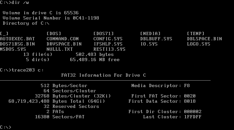The width and height of the screenshot is (234, 130).
Task: Click the LOGO.SYS file name
Action: [199, 44]
